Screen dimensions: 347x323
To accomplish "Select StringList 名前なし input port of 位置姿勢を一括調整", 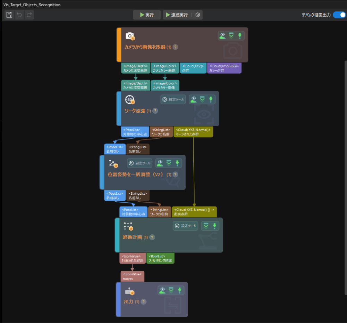I will coord(138,149).
